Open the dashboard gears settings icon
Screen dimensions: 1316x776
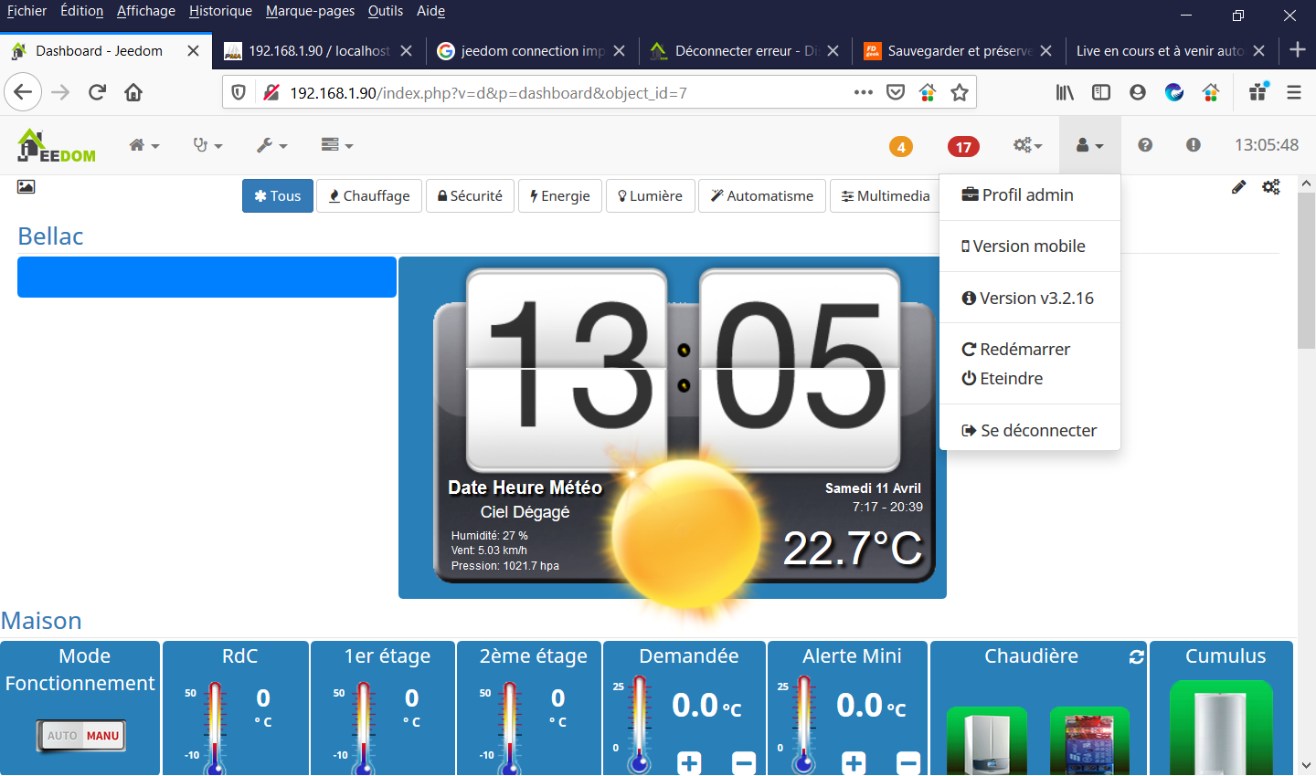[1271, 187]
